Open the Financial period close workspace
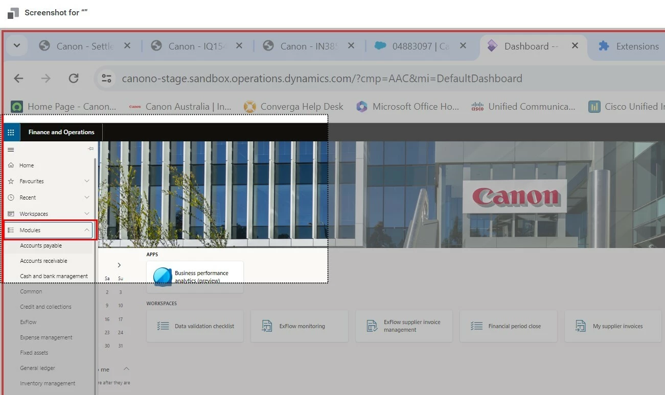 click(x=508, y=326)
